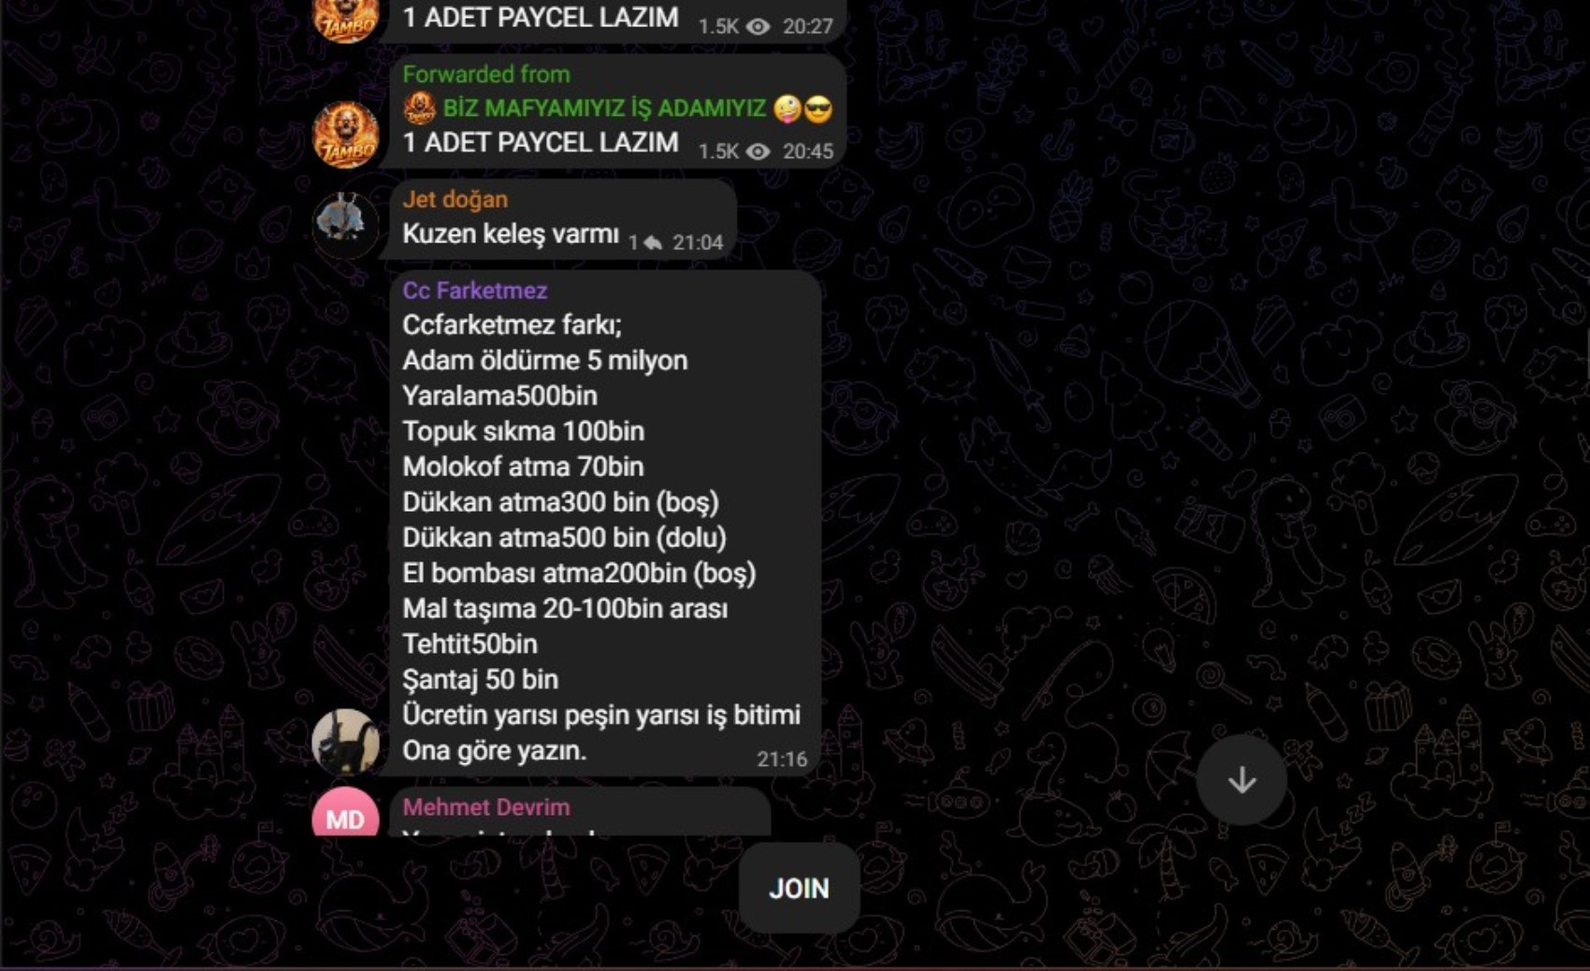1590x971 pixels.
Task: Open Cc Farketmez's cat profile picture
Action: click(x=345, y=742)
